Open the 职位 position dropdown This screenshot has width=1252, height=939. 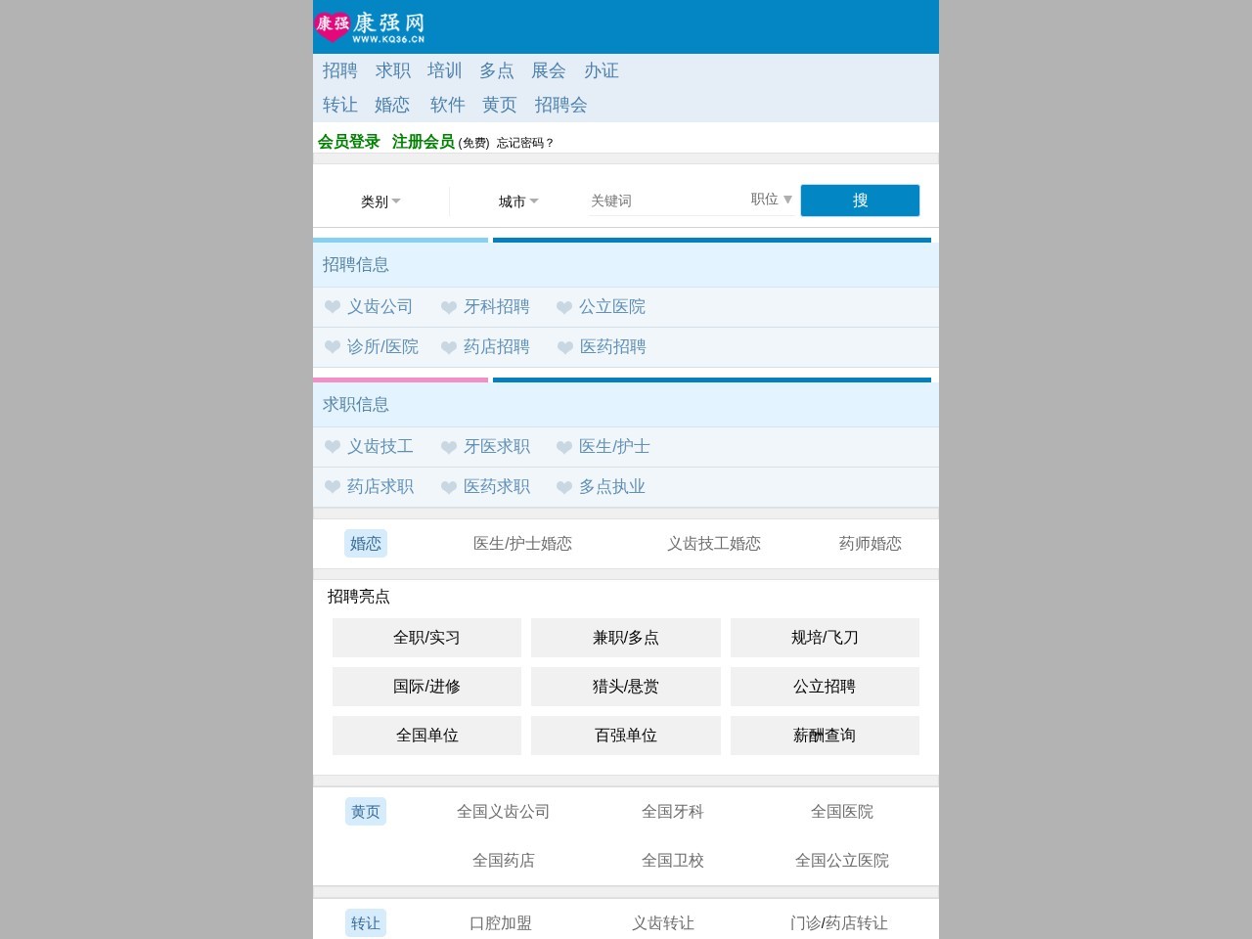[771, 200]
